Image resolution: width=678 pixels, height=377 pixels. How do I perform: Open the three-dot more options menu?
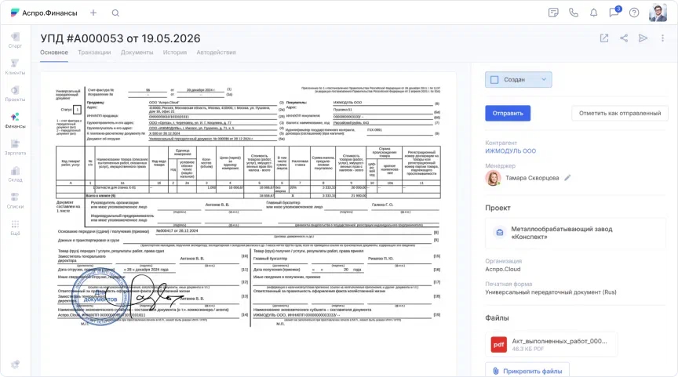[662, 38]
